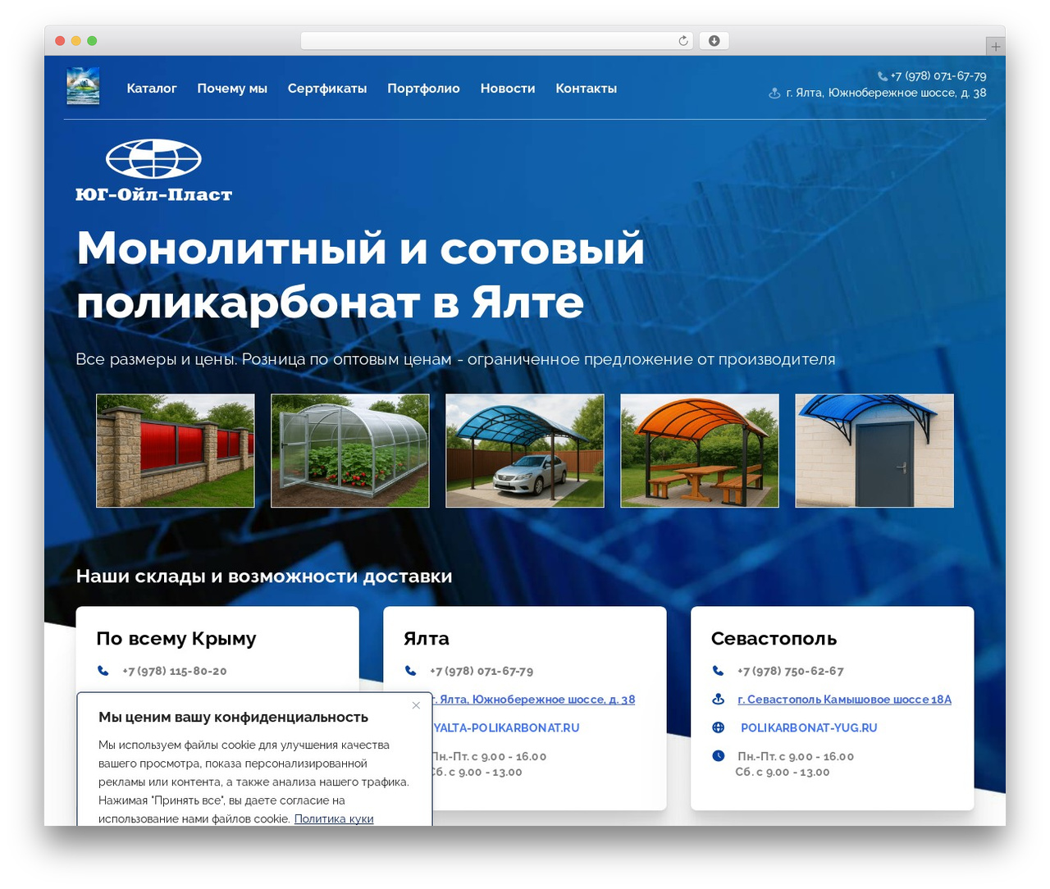Screen dimensions: 1050x889
Task: Click the globe icon in the Севастополь card
Action: click(x=719, y=727)
